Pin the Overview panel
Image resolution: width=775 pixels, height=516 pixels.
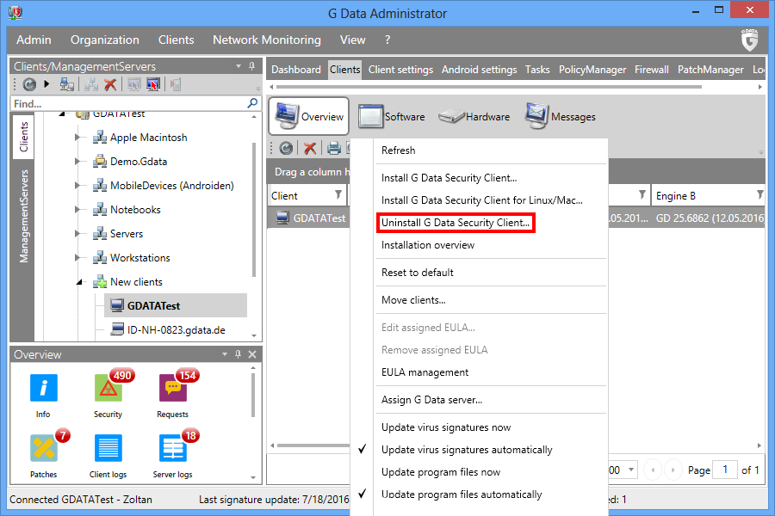pyautogui.click(x=239, y=354)
